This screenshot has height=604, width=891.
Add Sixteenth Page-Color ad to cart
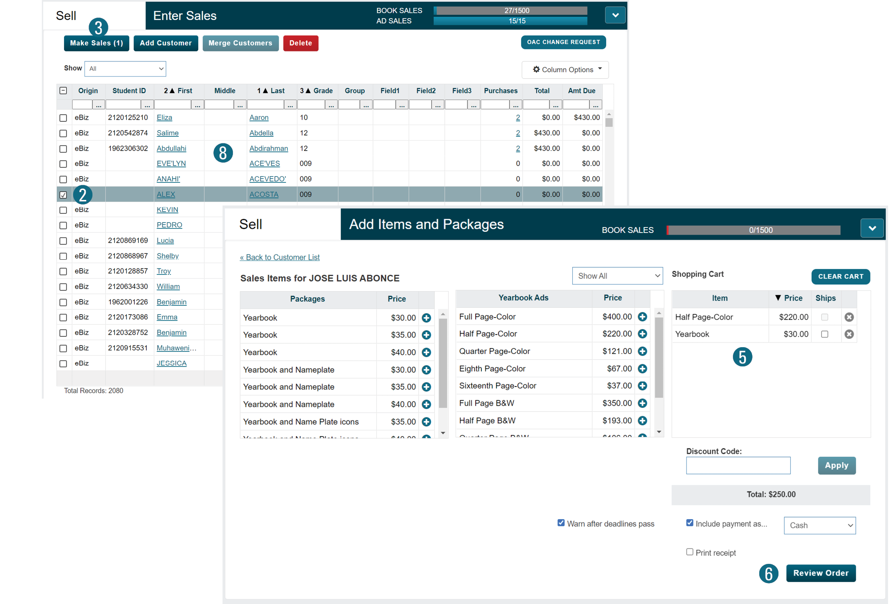coord(642,386)
